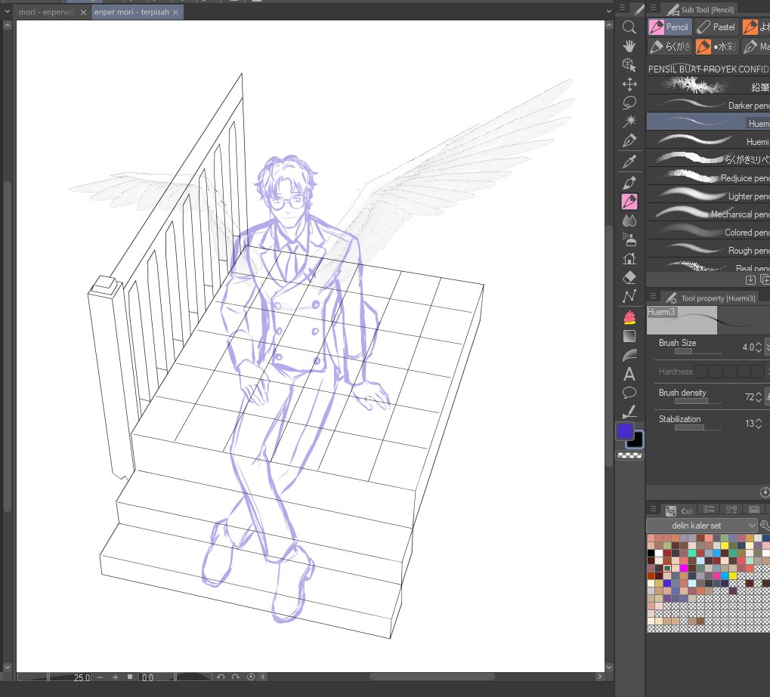Select the black sub drawing color swatch
Image resolution: width=770 pixels, height=697 pixels.
(637, 441)
